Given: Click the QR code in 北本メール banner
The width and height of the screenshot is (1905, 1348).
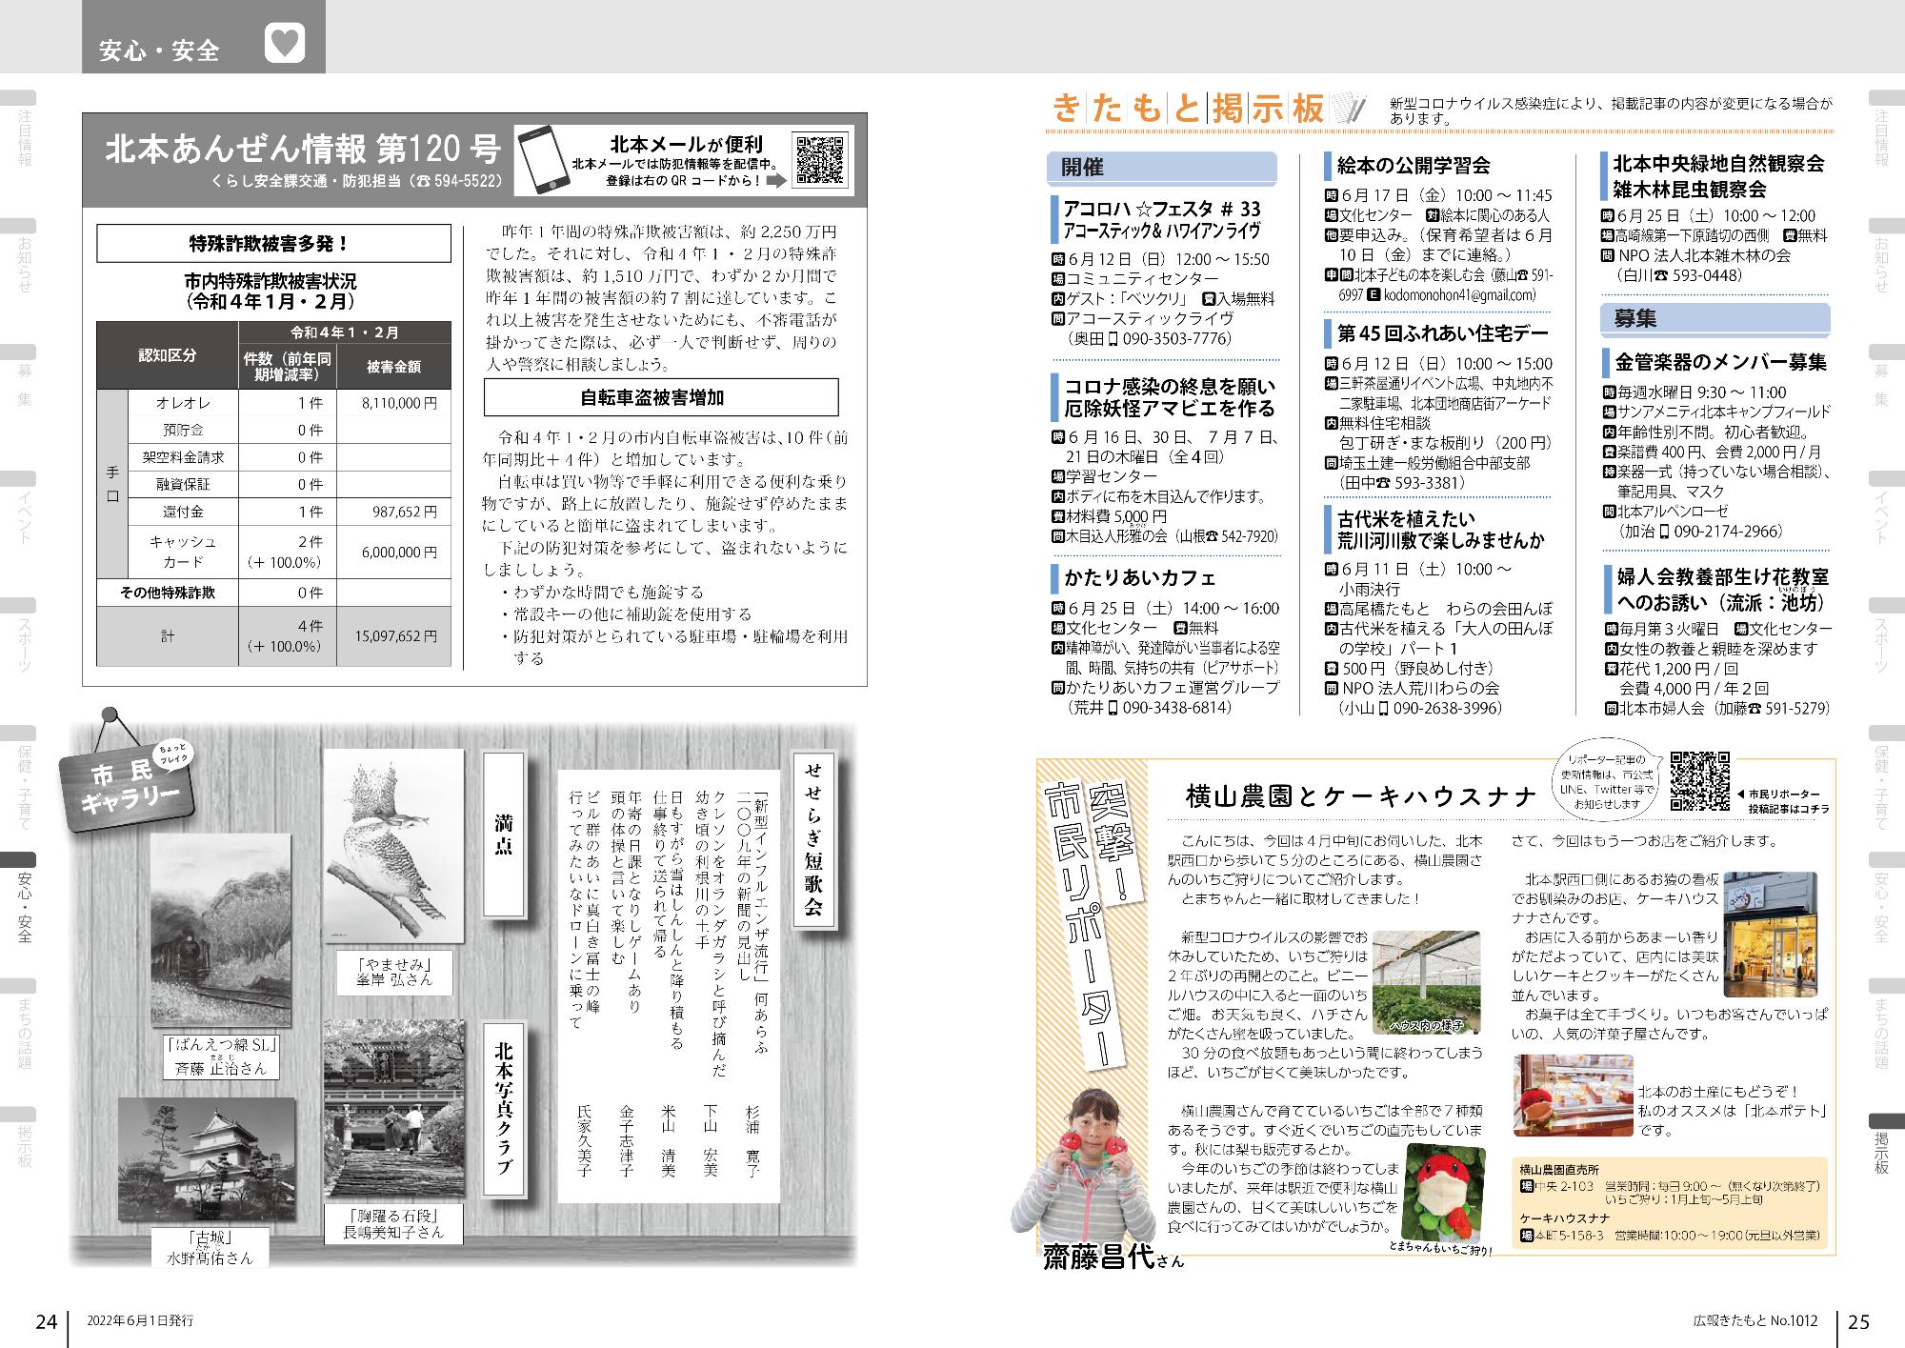Looking at the screenshot, I should pyautogui.click(x=820, y=159).
